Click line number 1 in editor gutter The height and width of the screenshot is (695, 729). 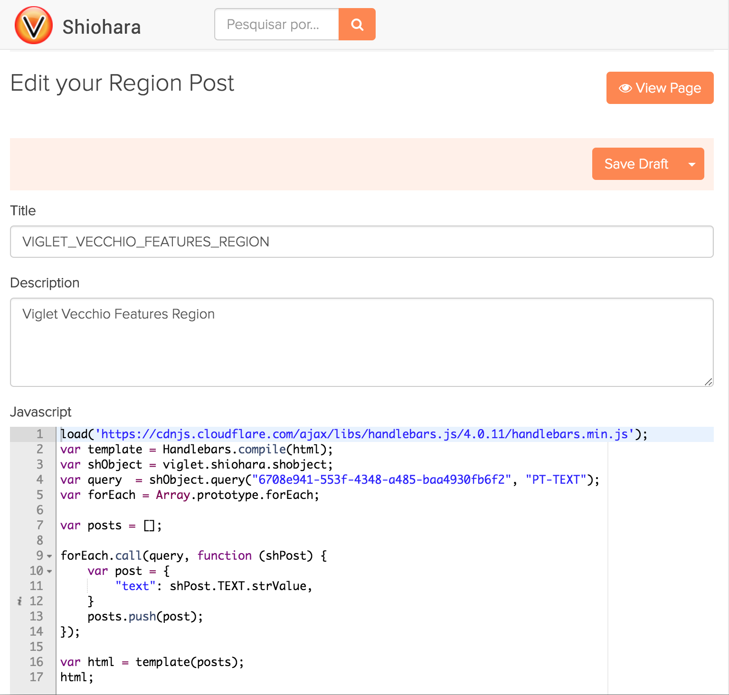pos(39,434)
